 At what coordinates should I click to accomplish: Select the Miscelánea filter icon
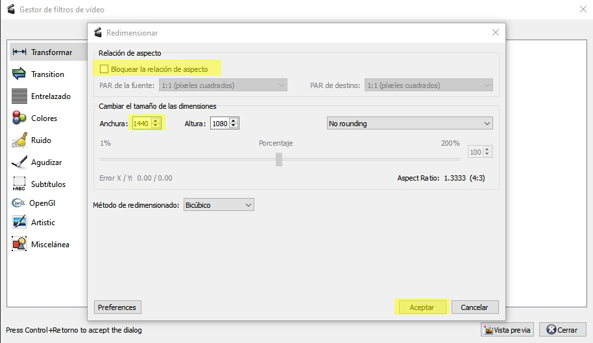(19, 245)
